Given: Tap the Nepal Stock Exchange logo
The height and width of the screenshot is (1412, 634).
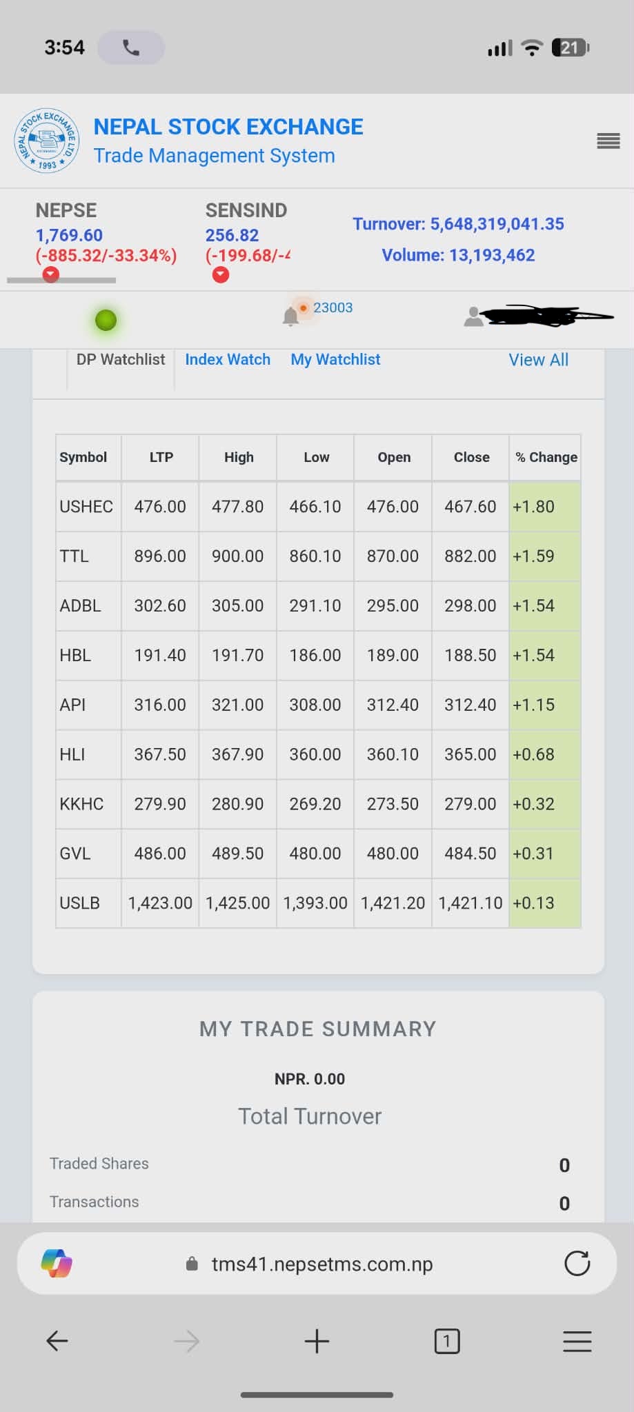Looking at the screenshot, I should tap(47, 141).
